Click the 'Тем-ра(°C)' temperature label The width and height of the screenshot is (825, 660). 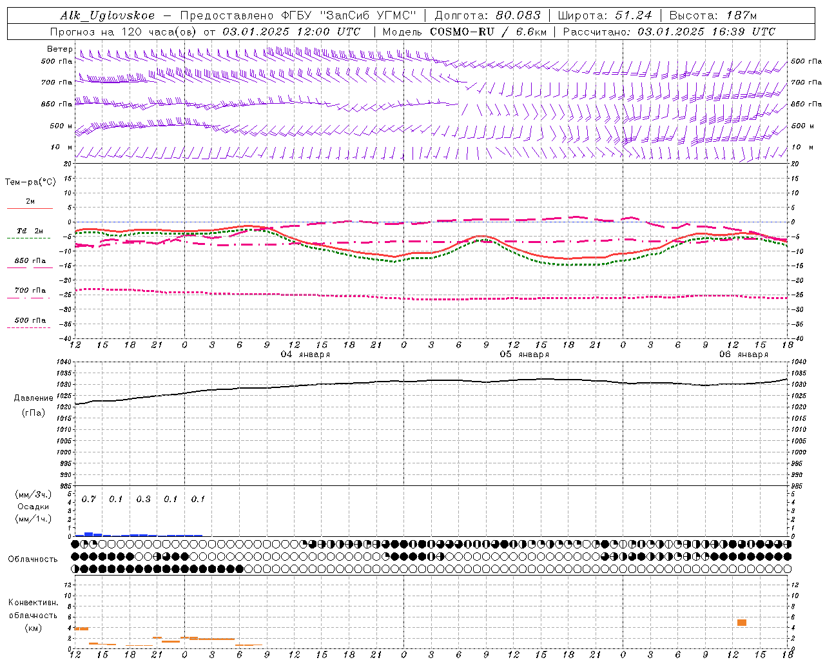(30, 182)
